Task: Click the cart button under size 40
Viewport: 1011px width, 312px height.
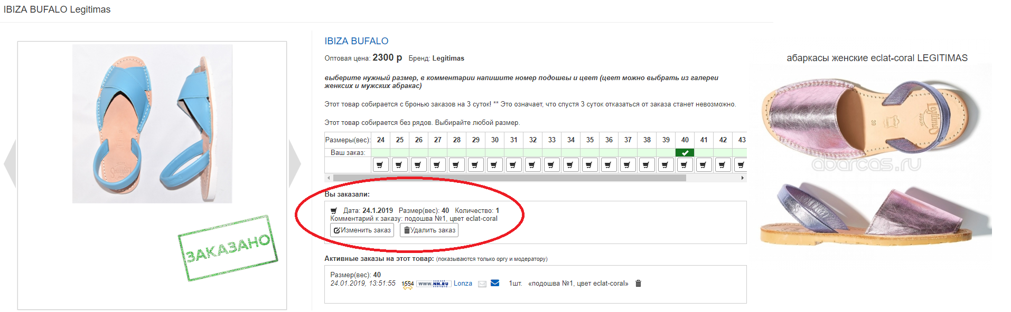Action: (x=685, y=165)
